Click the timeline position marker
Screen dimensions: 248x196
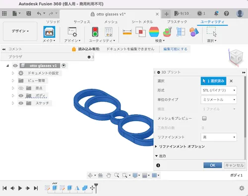click(96, 188)
